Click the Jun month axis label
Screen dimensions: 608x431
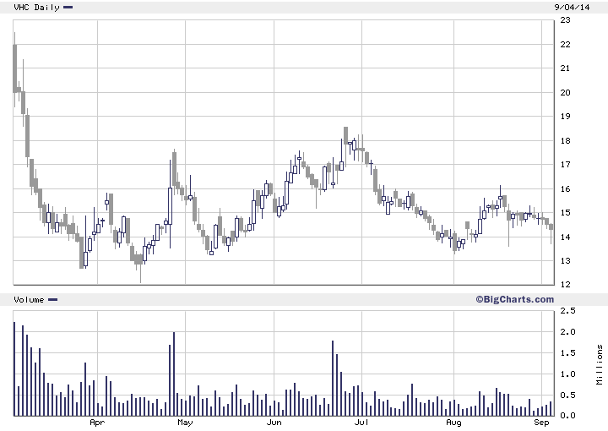point(274,422)
